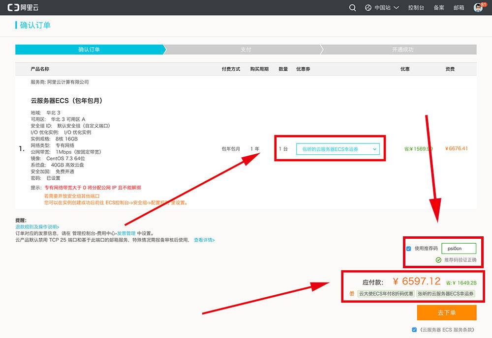The height and width of the screenshot is (338, 492).
Task: Click the 产品名称 column header
Action: coord(40,69)
